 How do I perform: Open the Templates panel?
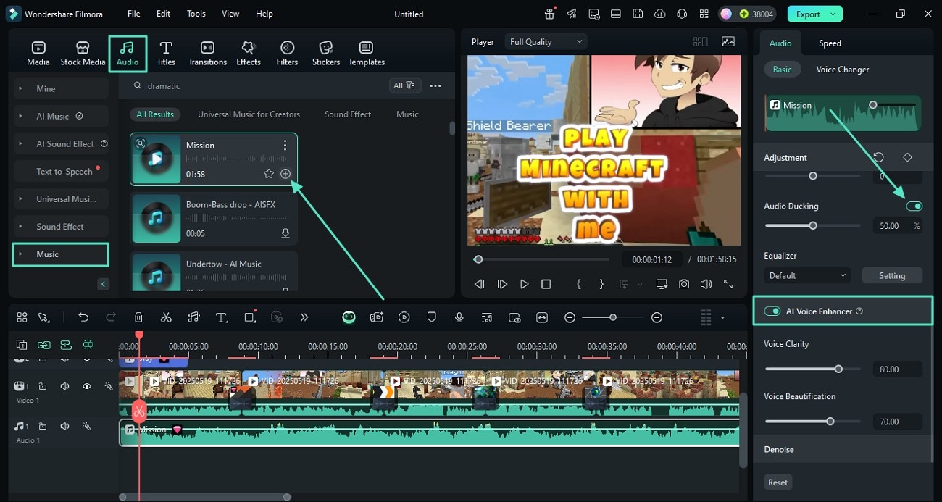[x=367, y=54]
